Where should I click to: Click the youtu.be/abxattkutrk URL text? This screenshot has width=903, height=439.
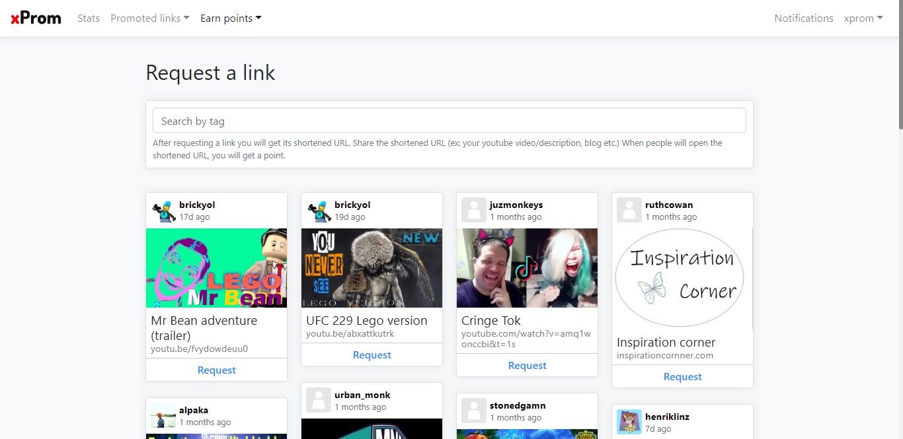[350, 334]
